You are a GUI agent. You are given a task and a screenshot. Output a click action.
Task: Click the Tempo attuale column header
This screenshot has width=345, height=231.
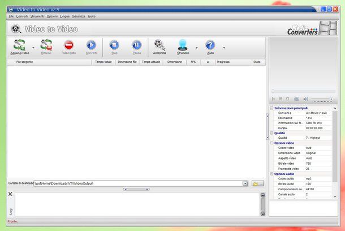point(151,62)
